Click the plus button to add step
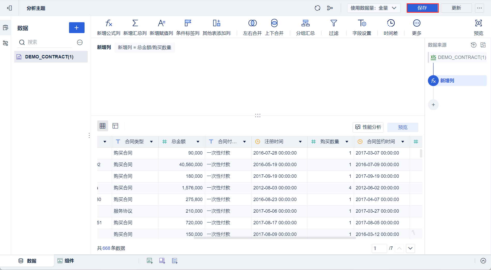Image resolution: width=491 pixels, height=270 pixels. (x=433, y=105)
